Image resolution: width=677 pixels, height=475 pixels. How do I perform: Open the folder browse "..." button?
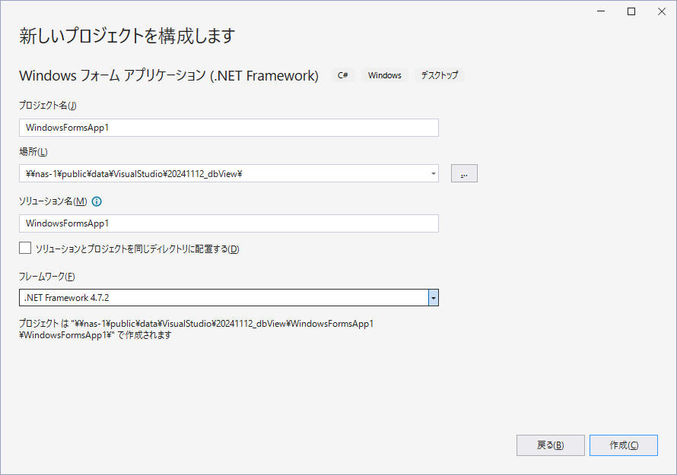pos(464,174)
